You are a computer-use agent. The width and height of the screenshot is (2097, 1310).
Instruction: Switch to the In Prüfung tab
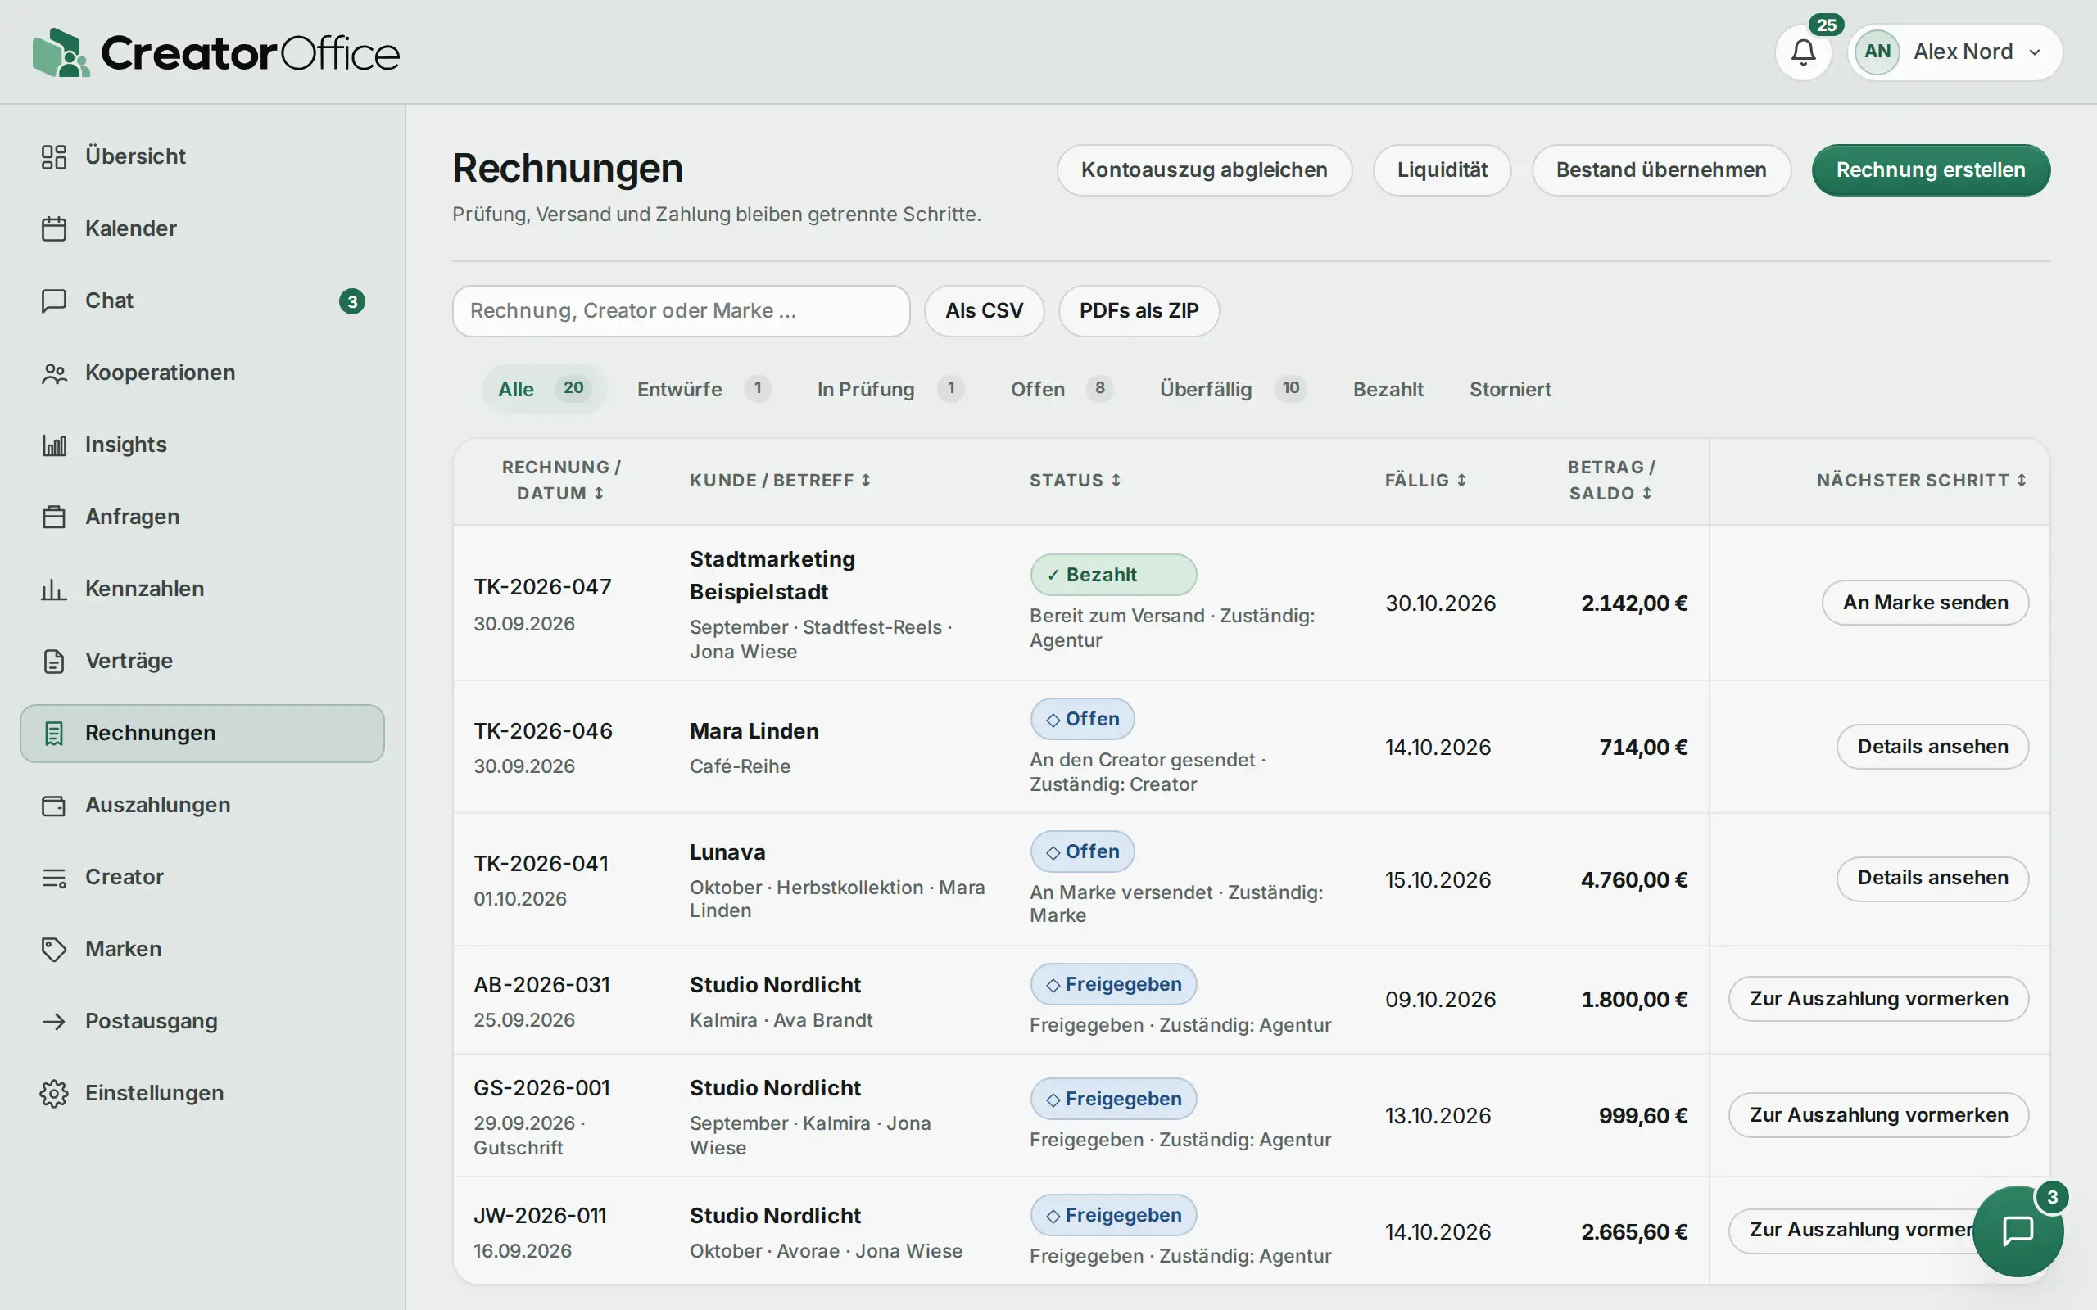point(890,389)
